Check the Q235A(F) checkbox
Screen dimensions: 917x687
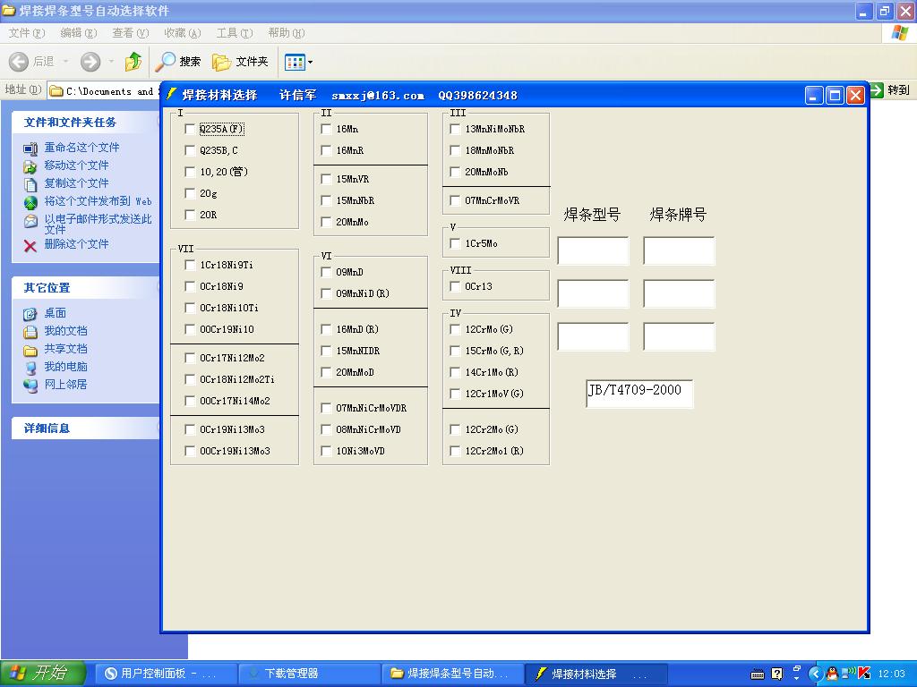[190, 129]
